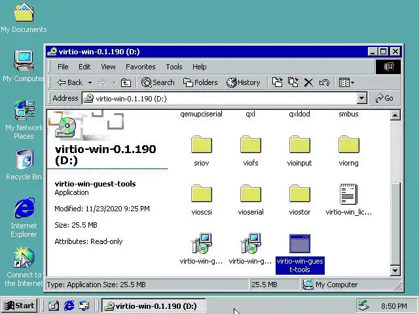Click the qxldod folder label
The width and height of the screenshot is (419, 314).
tap(299, 114)
